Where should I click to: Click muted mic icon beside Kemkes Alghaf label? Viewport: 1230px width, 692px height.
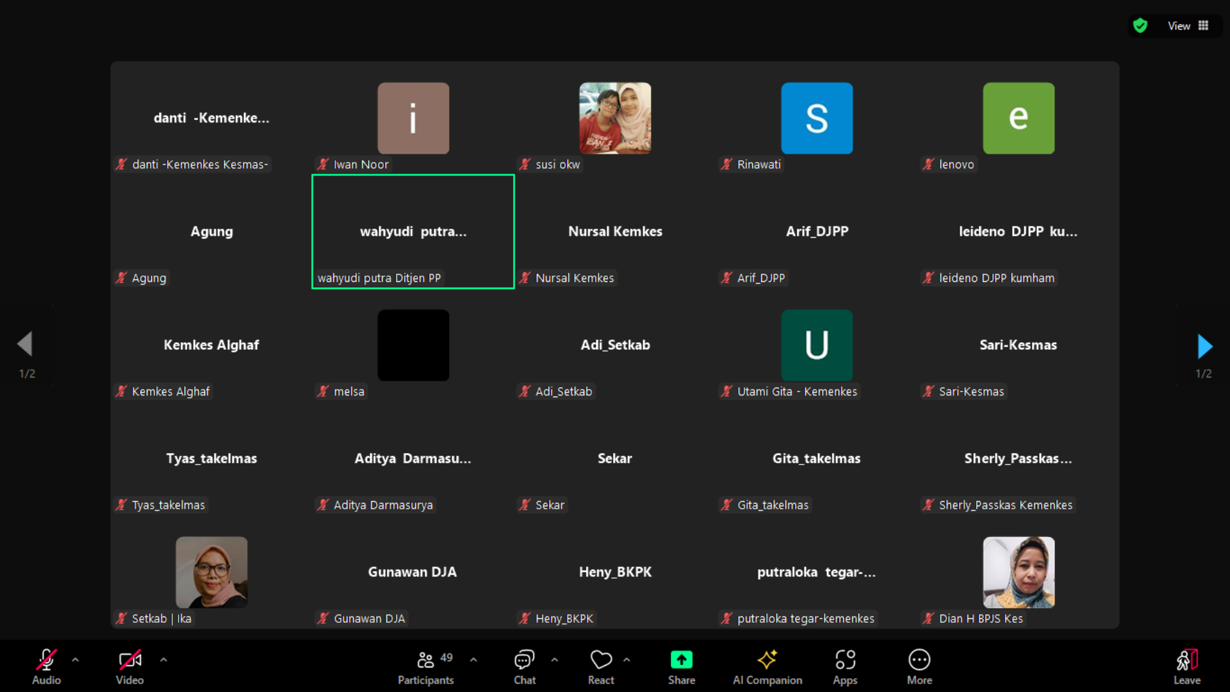121,391
